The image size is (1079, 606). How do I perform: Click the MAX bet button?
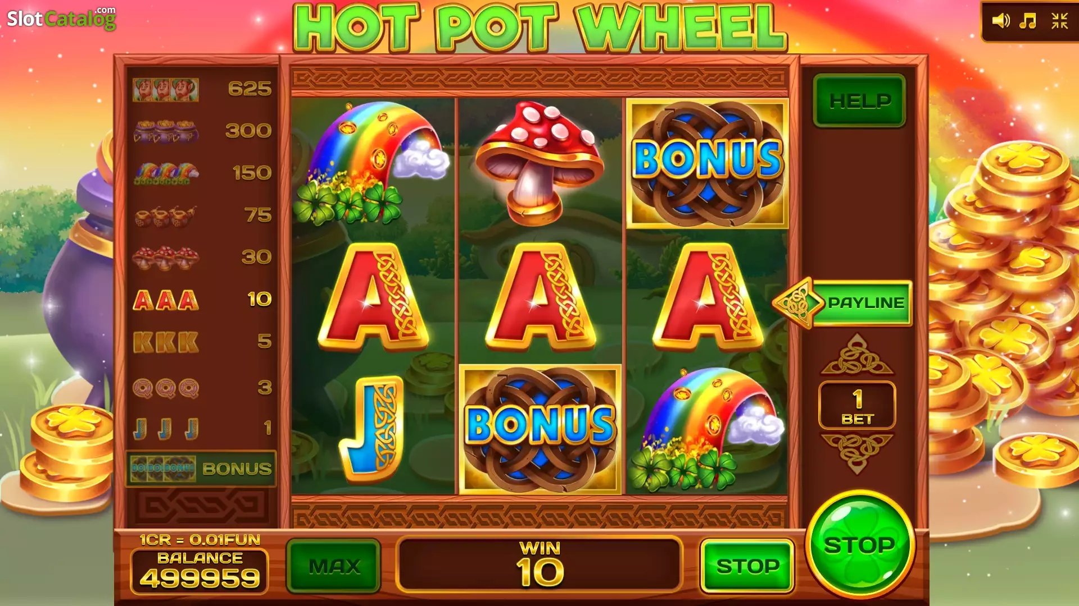point(334,566)
